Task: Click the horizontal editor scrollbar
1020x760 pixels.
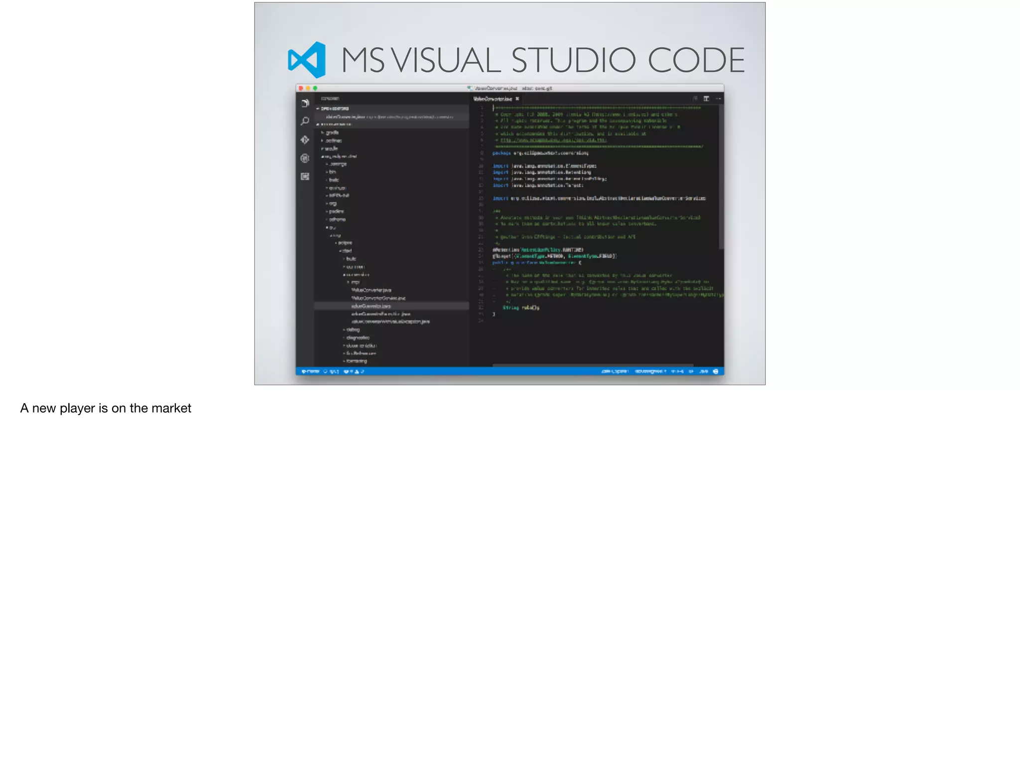Action: pos(593,365)
